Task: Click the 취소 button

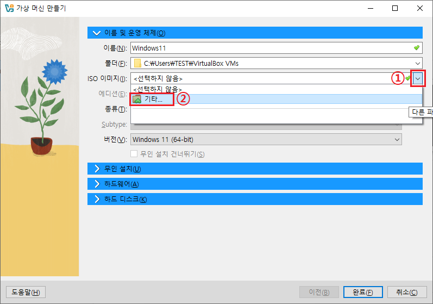Action: coord(407,292)
